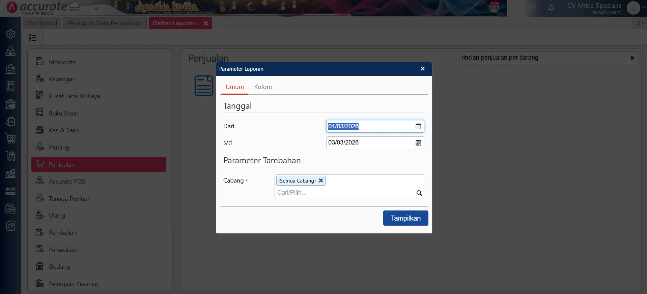Select the Persediaan report category
The height and width of the screenshot is (294, 647).
point(99,250)
